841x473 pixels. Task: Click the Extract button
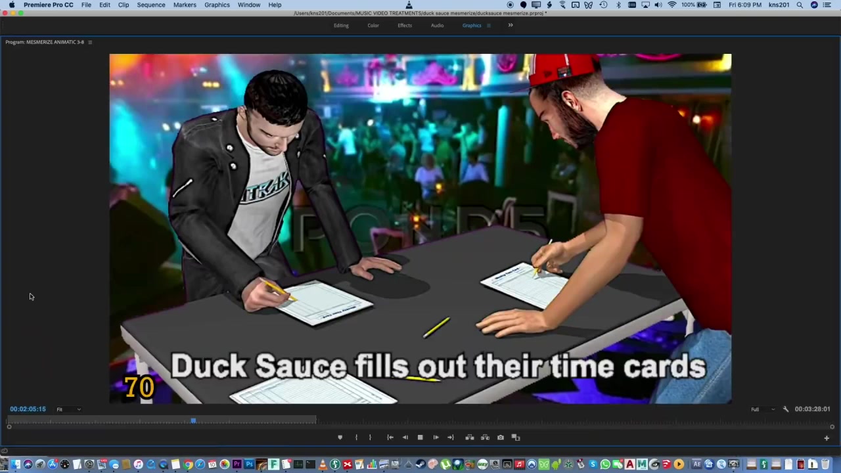[x=485, y=438]
